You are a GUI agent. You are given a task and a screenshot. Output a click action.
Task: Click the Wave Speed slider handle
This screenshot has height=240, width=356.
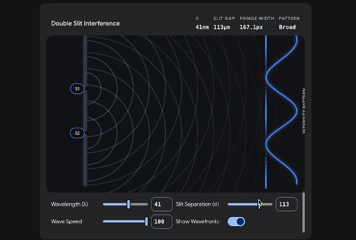(147, 221)
